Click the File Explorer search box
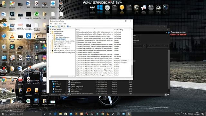The width and height of the screenshot is (206, 116). coord(157,46)
